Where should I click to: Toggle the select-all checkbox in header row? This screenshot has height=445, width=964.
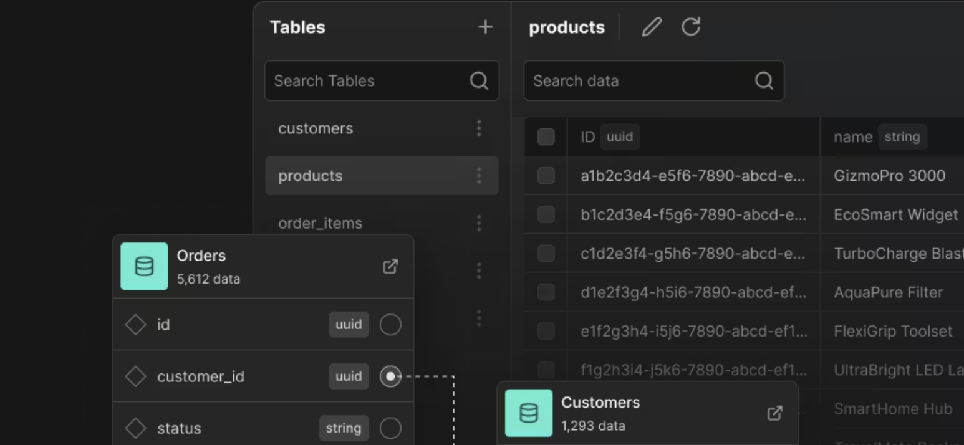(546, 137)
